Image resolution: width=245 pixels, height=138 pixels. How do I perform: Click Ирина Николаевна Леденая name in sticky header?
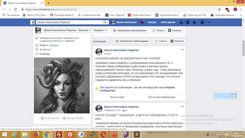[60, 30]
